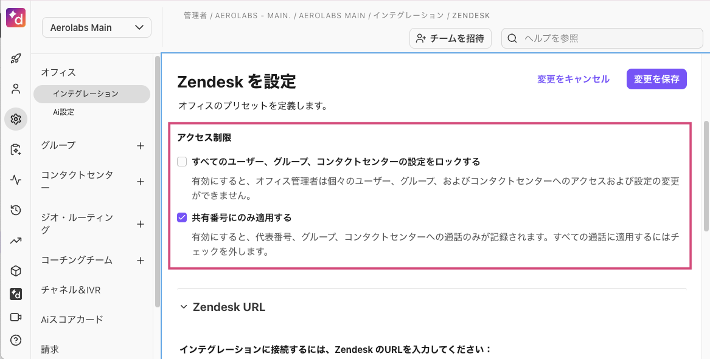710x359 pixels.
Task: Click the plus next to グループ
Action: click(141, 146)
